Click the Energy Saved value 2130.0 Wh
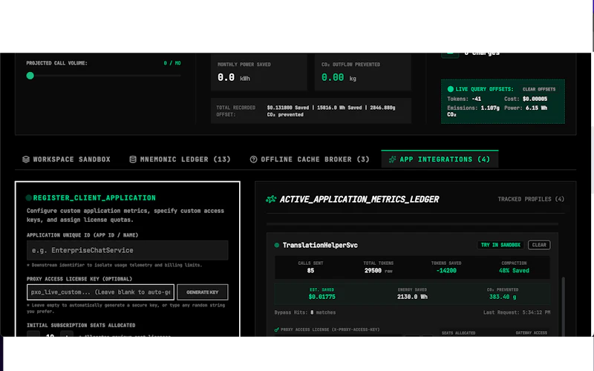The height and width of the screenshot is (371, 594). (x=412, y=297)
